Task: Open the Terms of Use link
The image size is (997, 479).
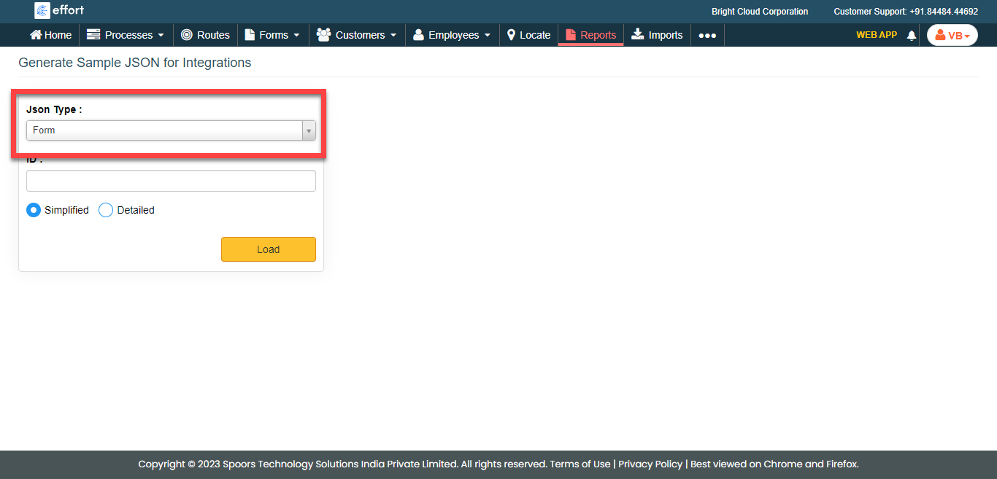Action: pos(580,464)
